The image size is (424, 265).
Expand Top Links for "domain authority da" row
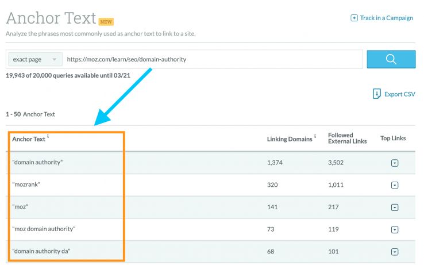395,252
